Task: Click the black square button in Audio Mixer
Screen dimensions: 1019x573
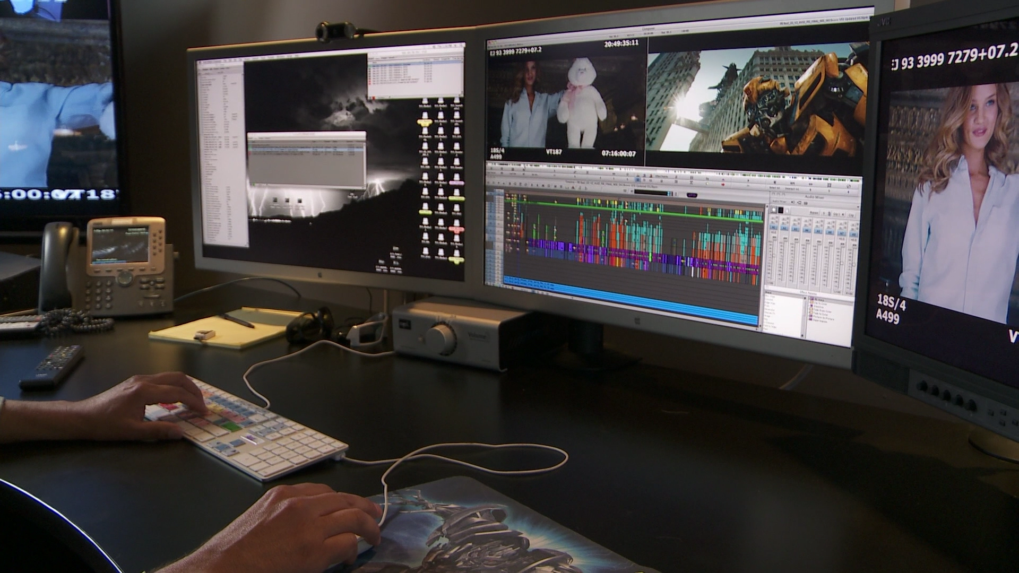Action: pos(780,210)
